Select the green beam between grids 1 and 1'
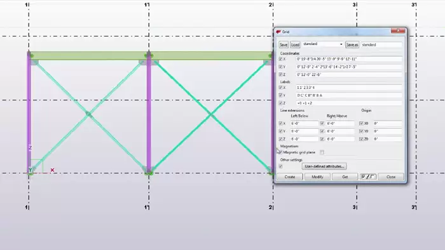Screen dimensions: 445x250 click(x=89, y=55)
